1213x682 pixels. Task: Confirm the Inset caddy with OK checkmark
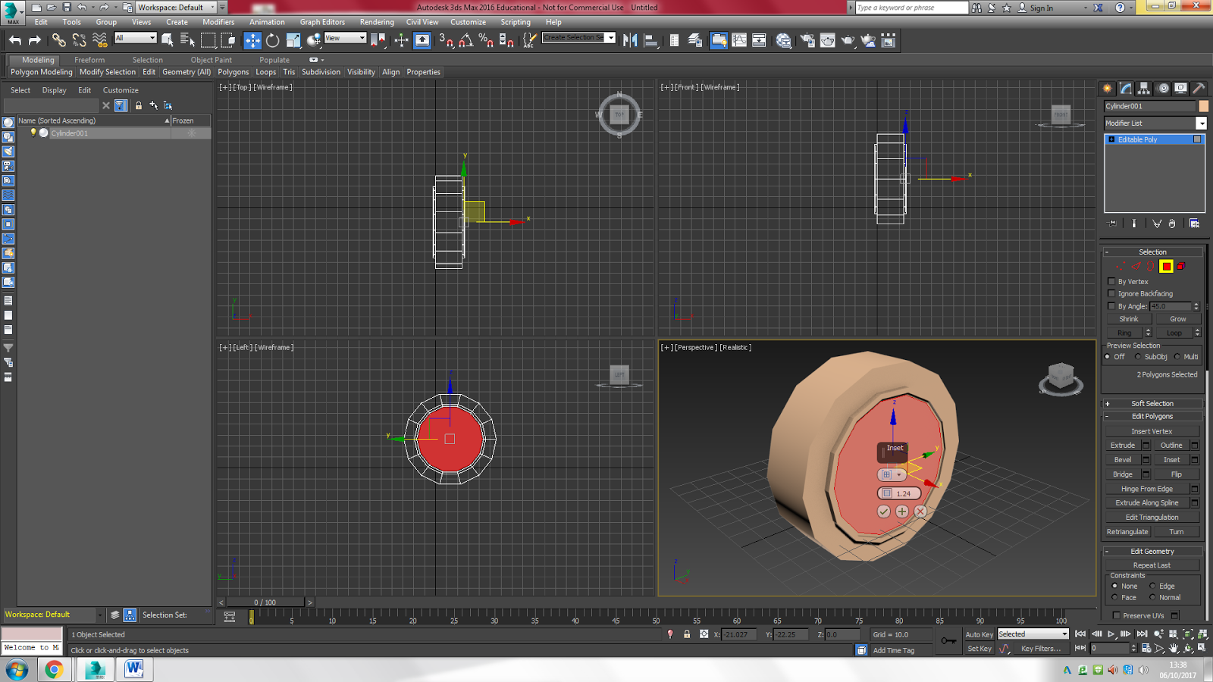884,511
